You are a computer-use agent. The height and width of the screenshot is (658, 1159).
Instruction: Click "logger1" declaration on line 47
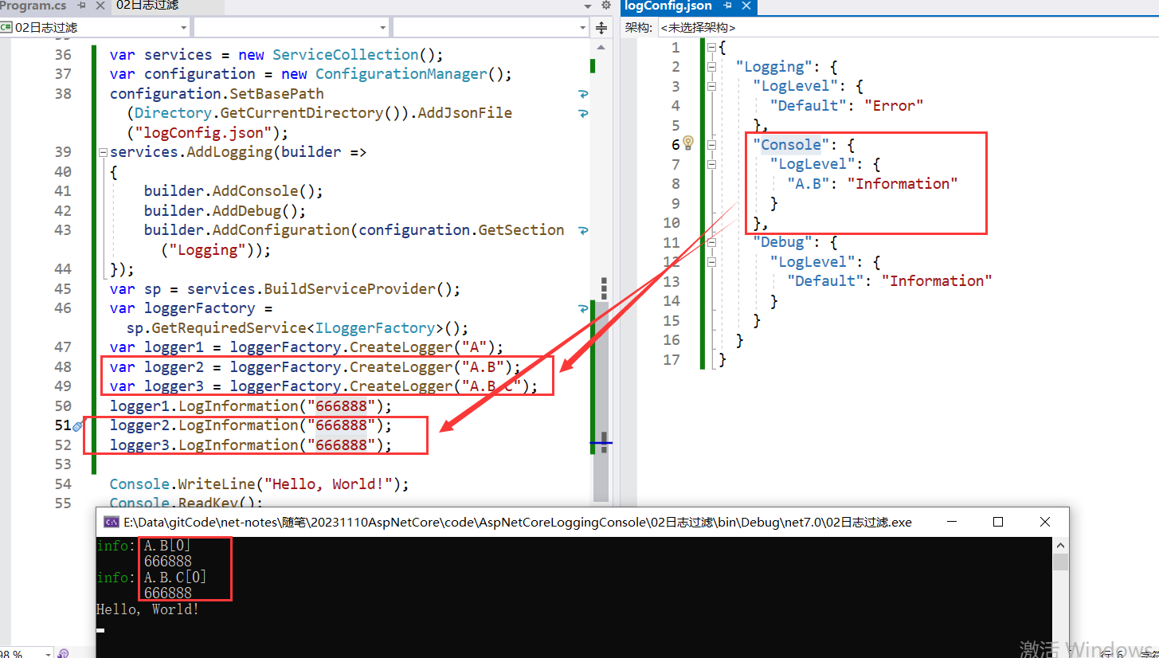tap(174, 347)
